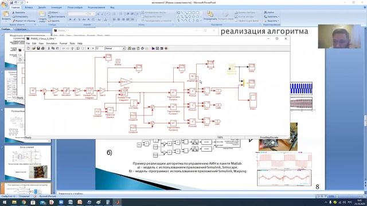Create new model in Simulink toolbar

click(28, 48)
